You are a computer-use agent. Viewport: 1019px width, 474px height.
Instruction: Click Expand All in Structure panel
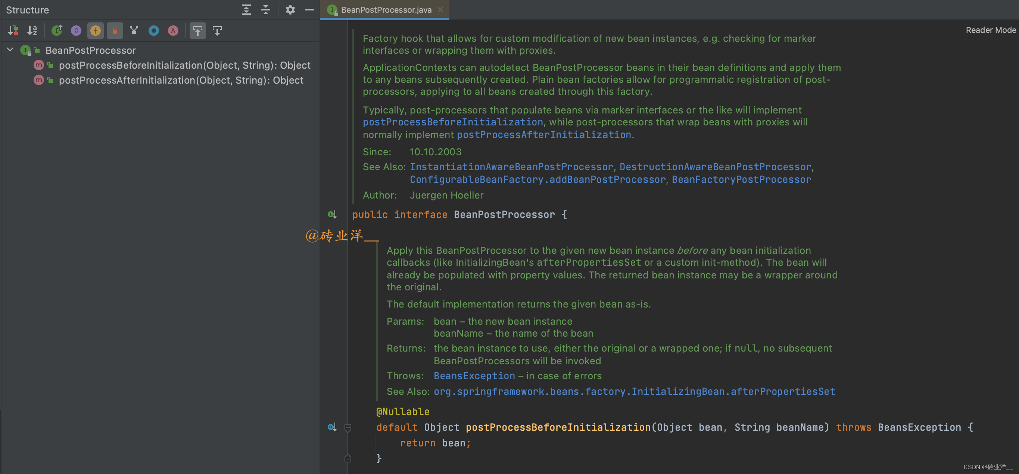point(246,10)
